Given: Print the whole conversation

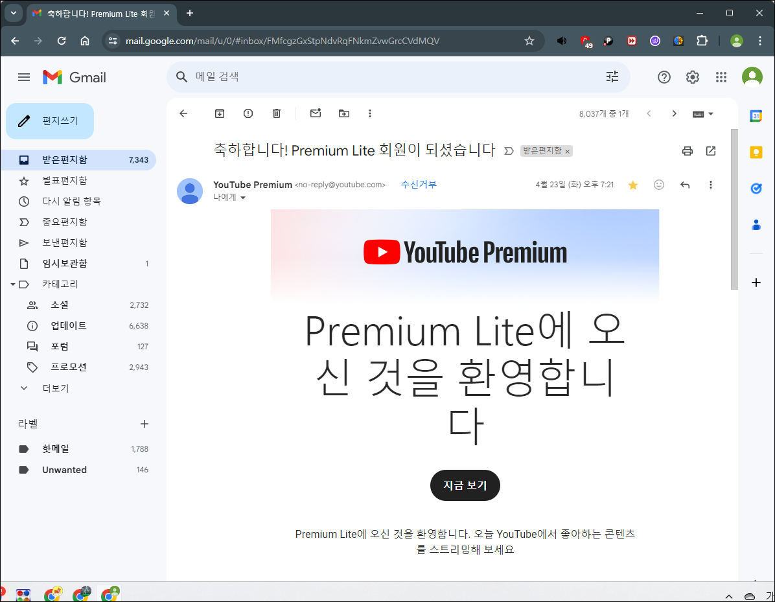Looking at the screenshot, I should [687, 151].
